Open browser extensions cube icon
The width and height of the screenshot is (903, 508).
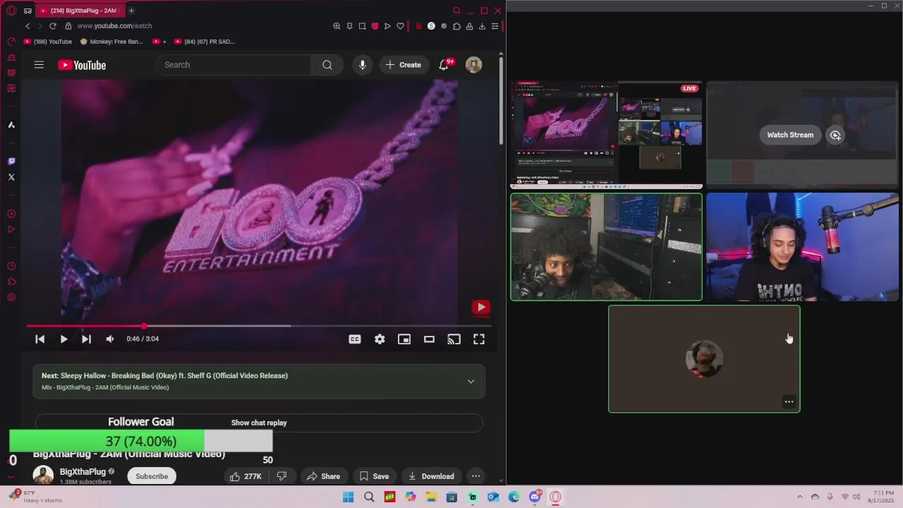tap(456, 26)
